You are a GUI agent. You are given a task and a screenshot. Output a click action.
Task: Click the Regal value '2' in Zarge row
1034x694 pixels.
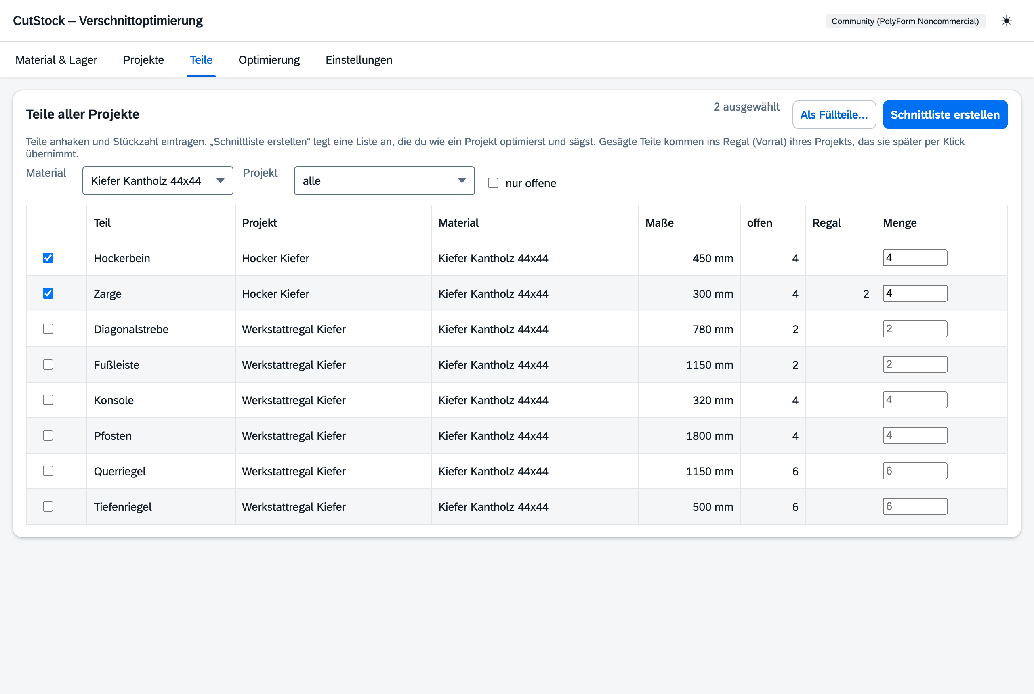(x=866, y=294)
